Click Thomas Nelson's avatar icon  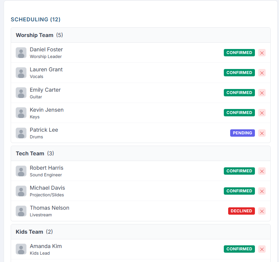click(x=21, y=211)
